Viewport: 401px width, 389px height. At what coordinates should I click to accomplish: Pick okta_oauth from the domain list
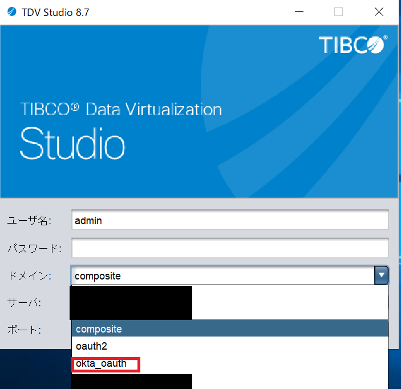(x=230, y=364)
